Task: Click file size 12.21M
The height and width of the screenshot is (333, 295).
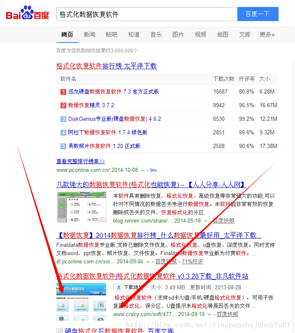Action: tap(269, 119)
